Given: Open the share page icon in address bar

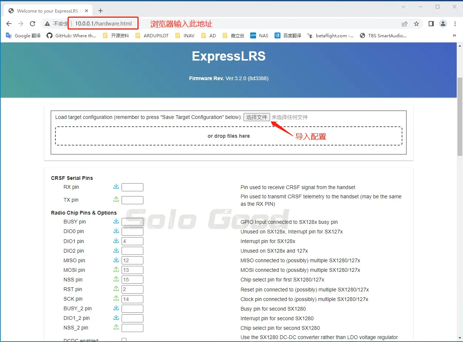Looking at the screenshot, I should (405, 24).
